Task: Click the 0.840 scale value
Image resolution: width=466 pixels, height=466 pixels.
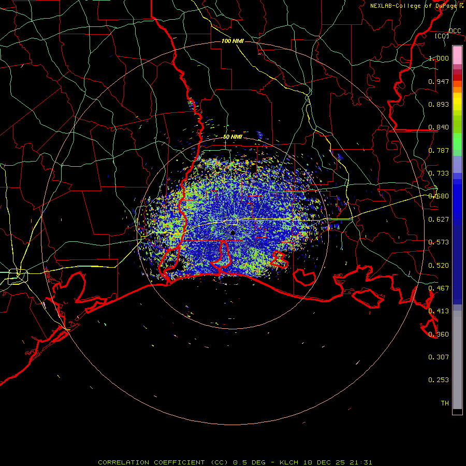Action: click(439, 127)
